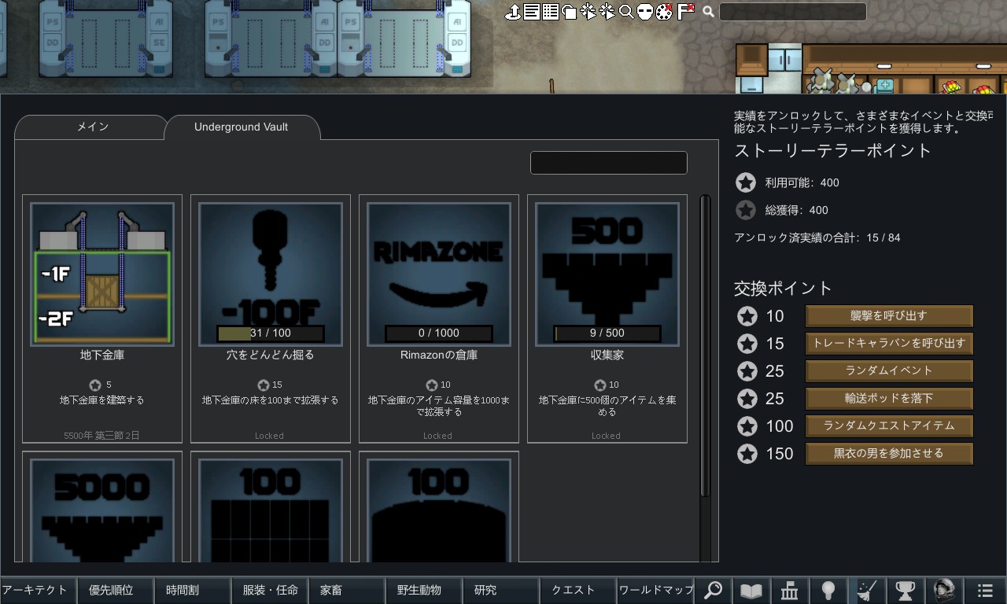Click the date text 5500年 第三節 2日

102,435
